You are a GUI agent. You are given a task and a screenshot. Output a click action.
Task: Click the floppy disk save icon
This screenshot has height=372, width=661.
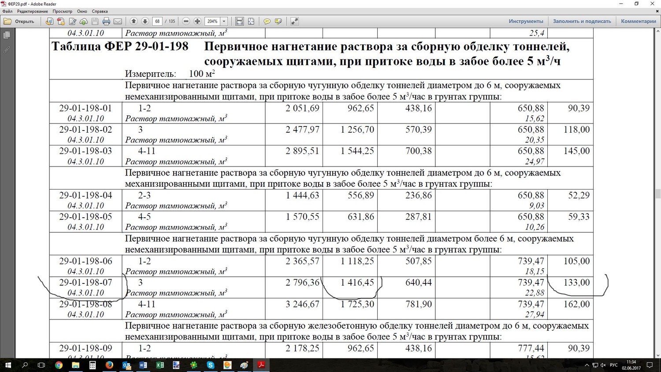95,21
